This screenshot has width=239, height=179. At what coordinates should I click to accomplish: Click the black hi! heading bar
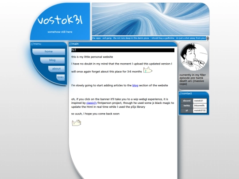[123, 50]
